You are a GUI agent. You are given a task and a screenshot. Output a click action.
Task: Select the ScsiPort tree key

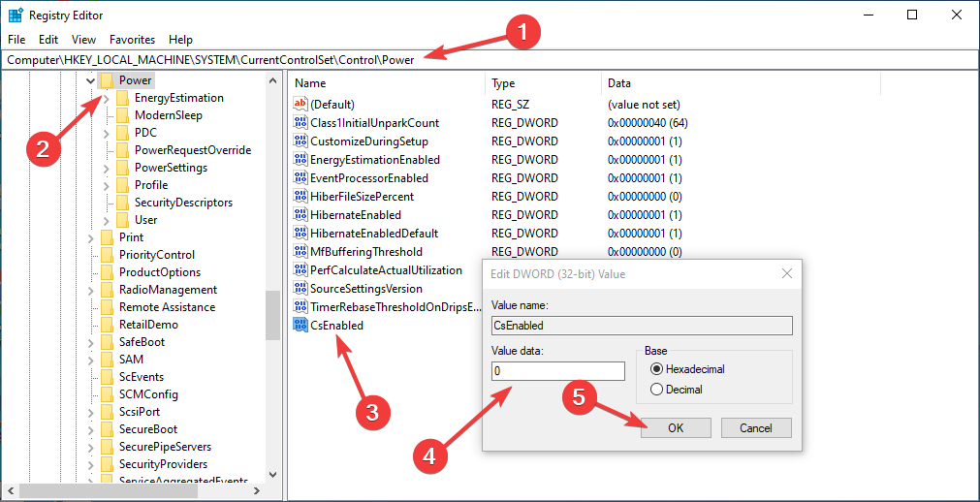(140, 412)
